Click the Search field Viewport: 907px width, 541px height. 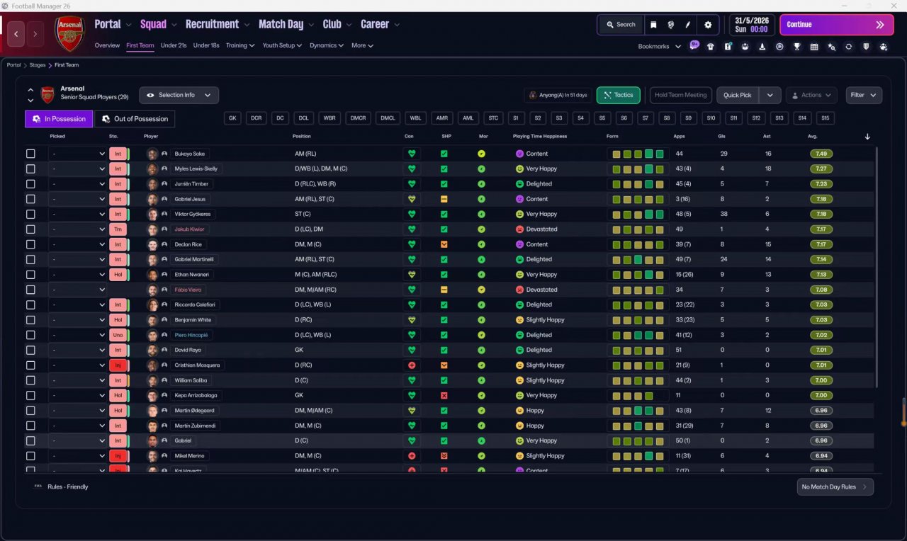620,25
